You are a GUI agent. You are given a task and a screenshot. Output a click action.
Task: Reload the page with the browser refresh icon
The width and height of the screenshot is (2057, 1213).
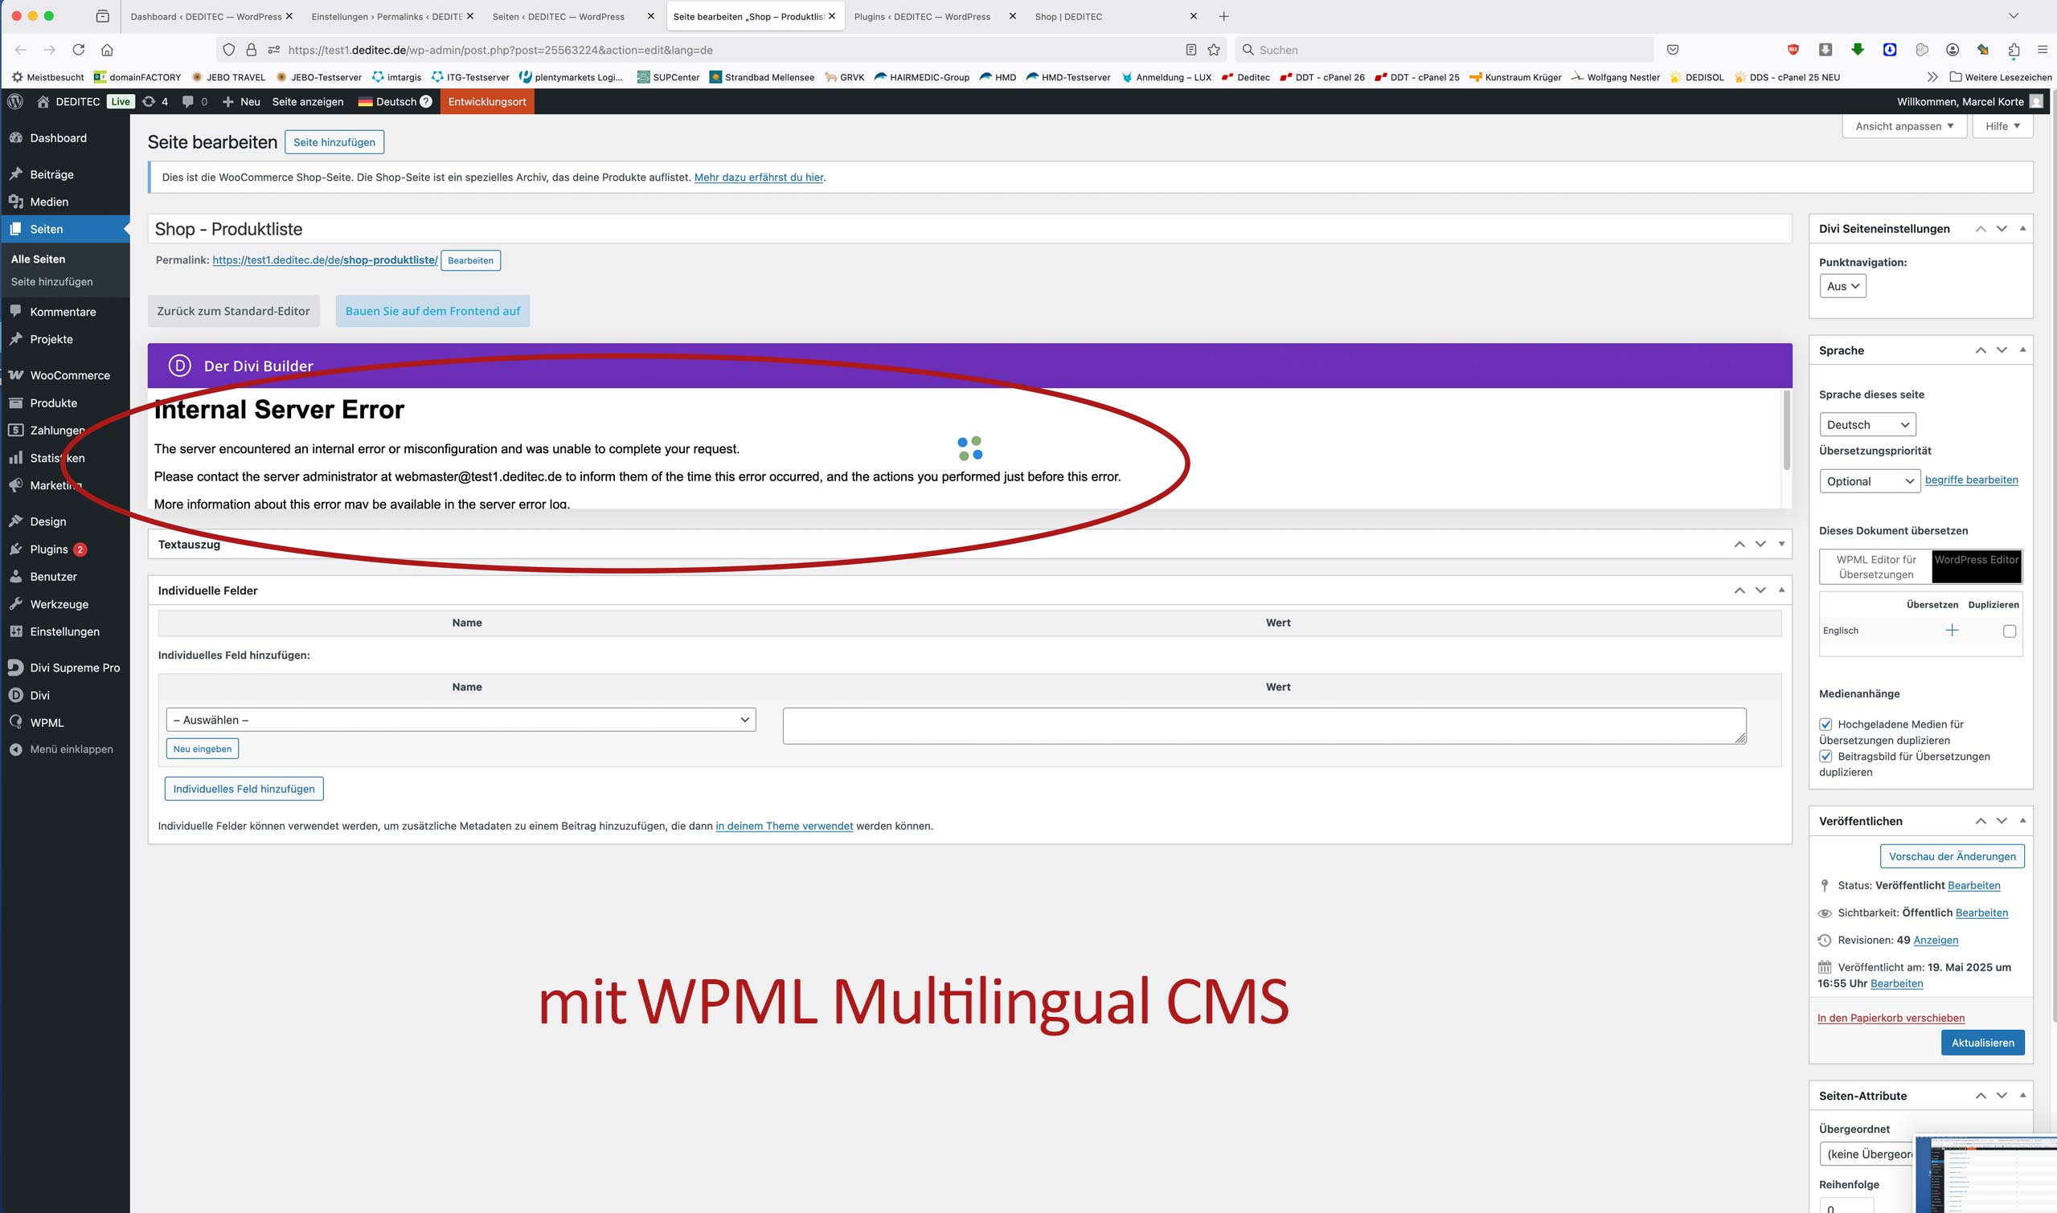[x=79, y=50]
